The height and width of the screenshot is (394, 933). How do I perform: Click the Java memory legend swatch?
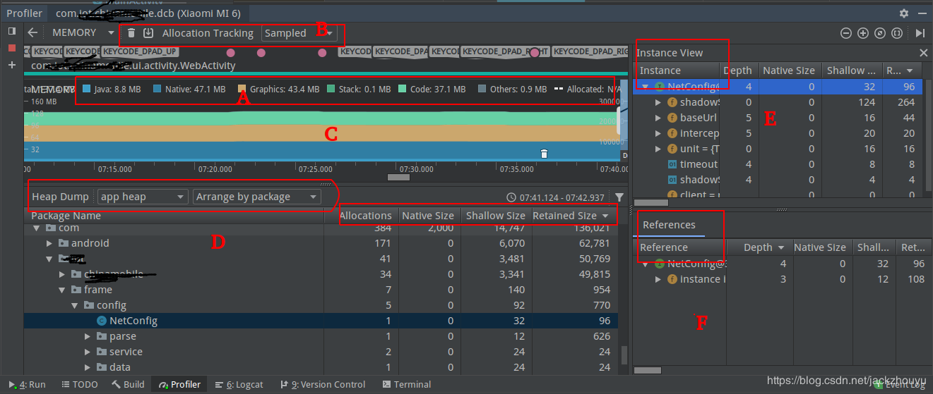87,90
